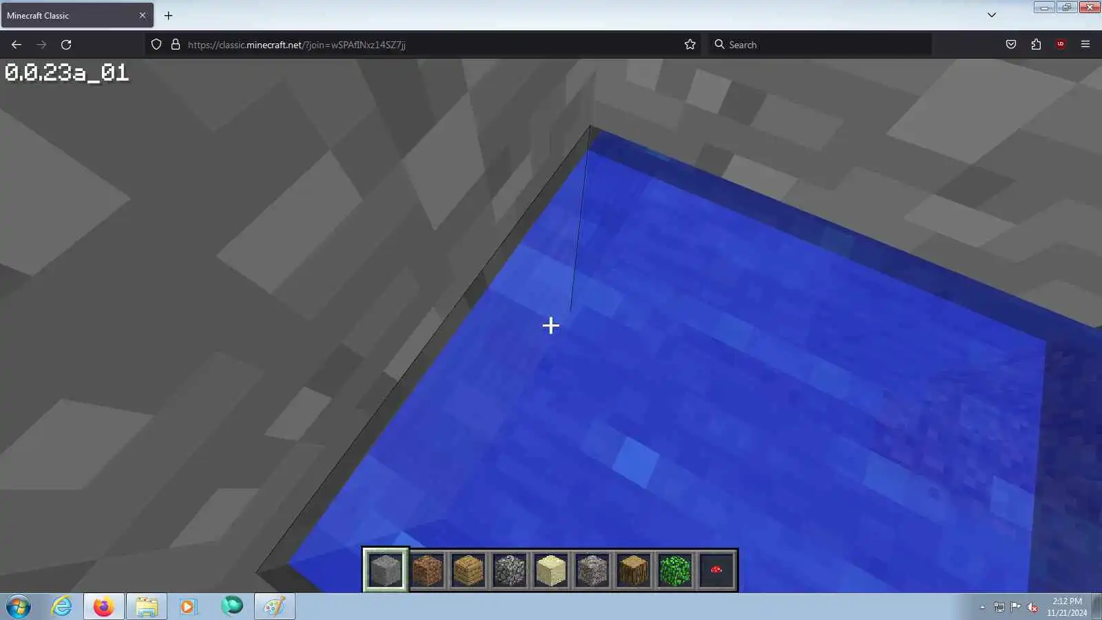Select the sand block in hotbar
This screenshot has width=1102, height=620.
[551, 570]
